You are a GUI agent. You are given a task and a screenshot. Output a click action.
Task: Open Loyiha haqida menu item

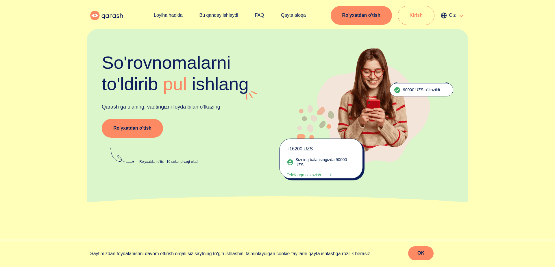tap(168, 15)
